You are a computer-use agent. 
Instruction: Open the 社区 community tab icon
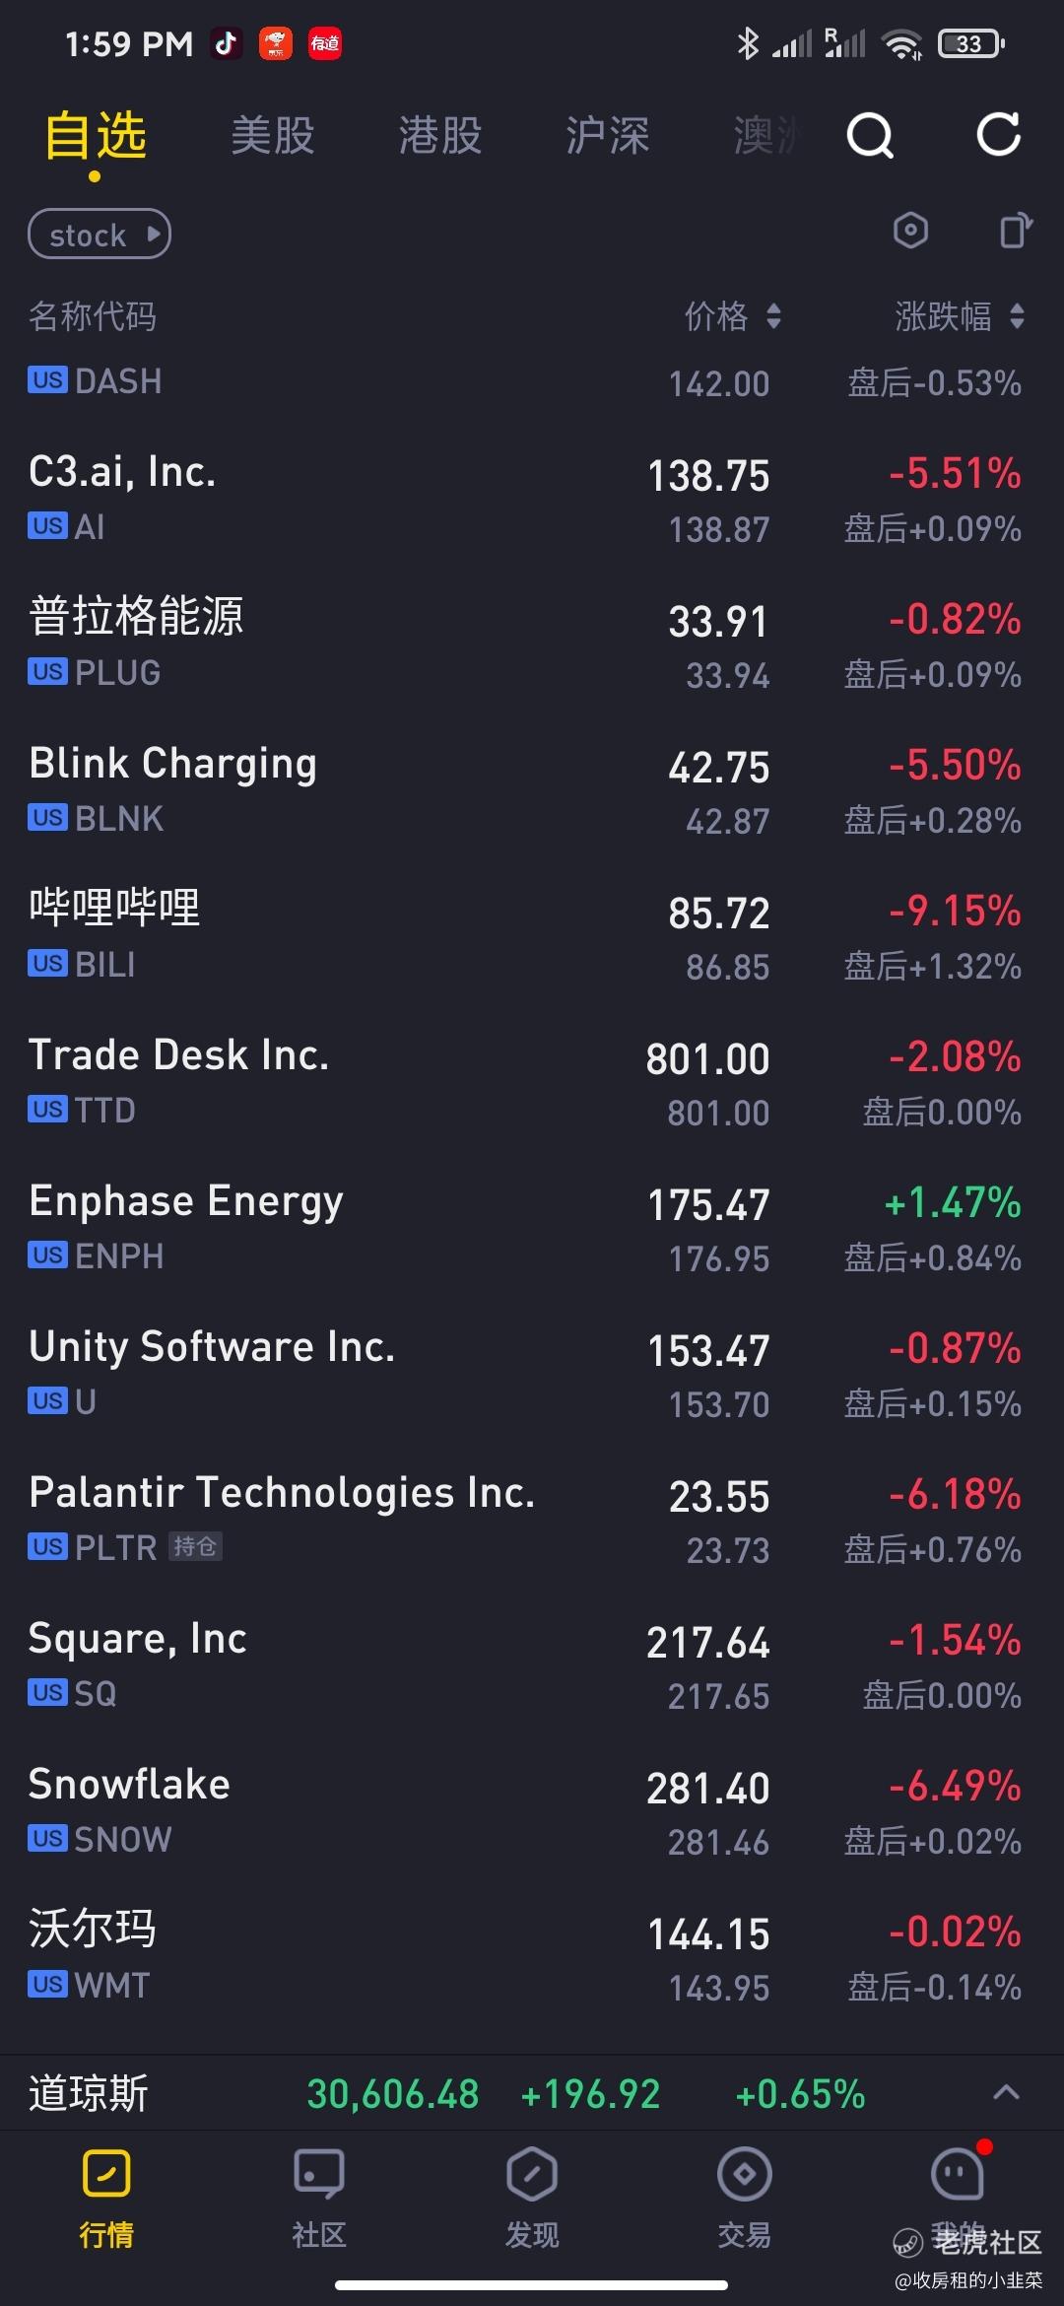click(x=319, y=2175)
